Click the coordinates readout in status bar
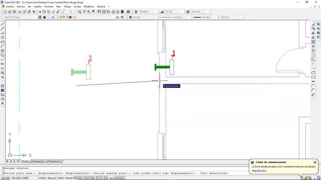Viewport: 321px width, 180px height. pos(15,178)
